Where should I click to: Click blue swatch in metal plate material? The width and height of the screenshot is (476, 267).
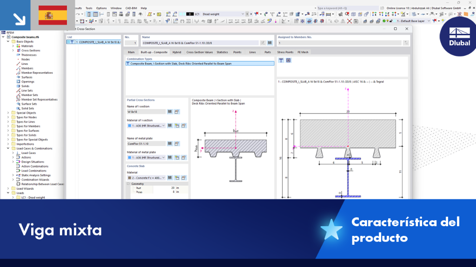coord(130,158)
